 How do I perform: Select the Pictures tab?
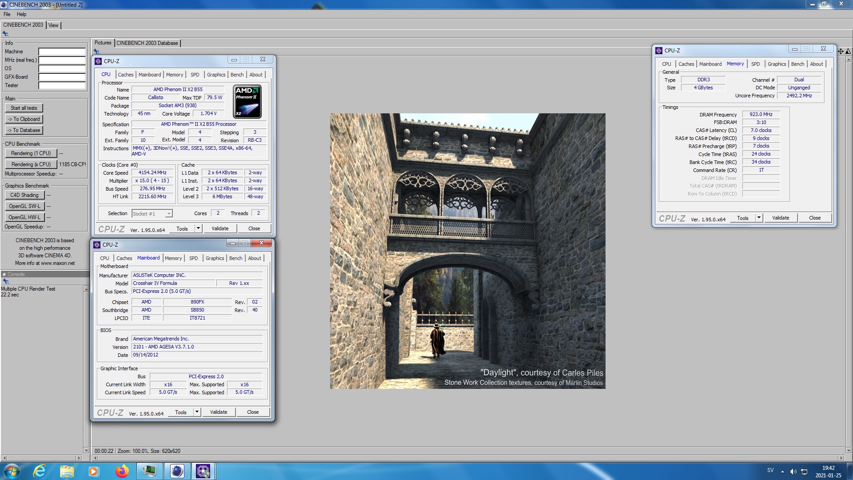[103, 43]
